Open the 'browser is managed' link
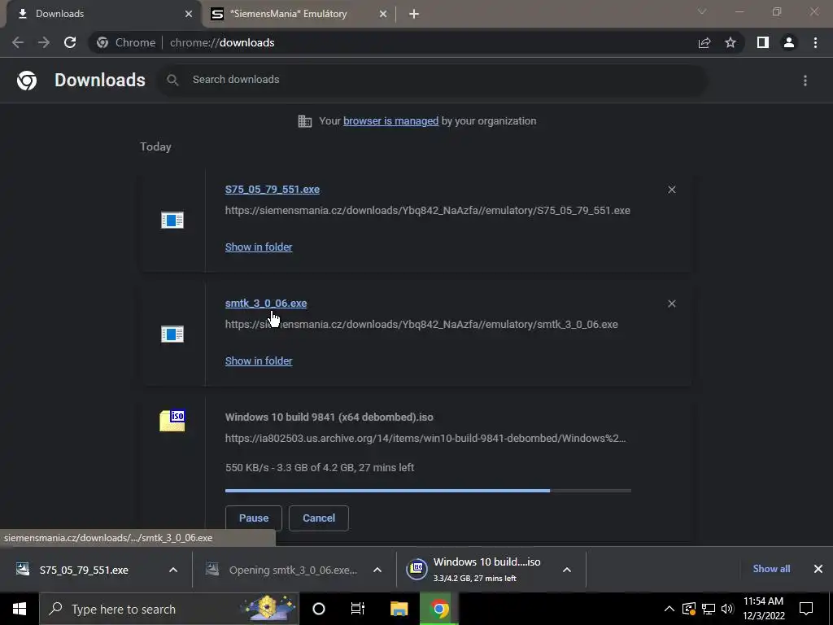This screenshot has height=625, width=833. pyautogui.click(x=390, y=121)
